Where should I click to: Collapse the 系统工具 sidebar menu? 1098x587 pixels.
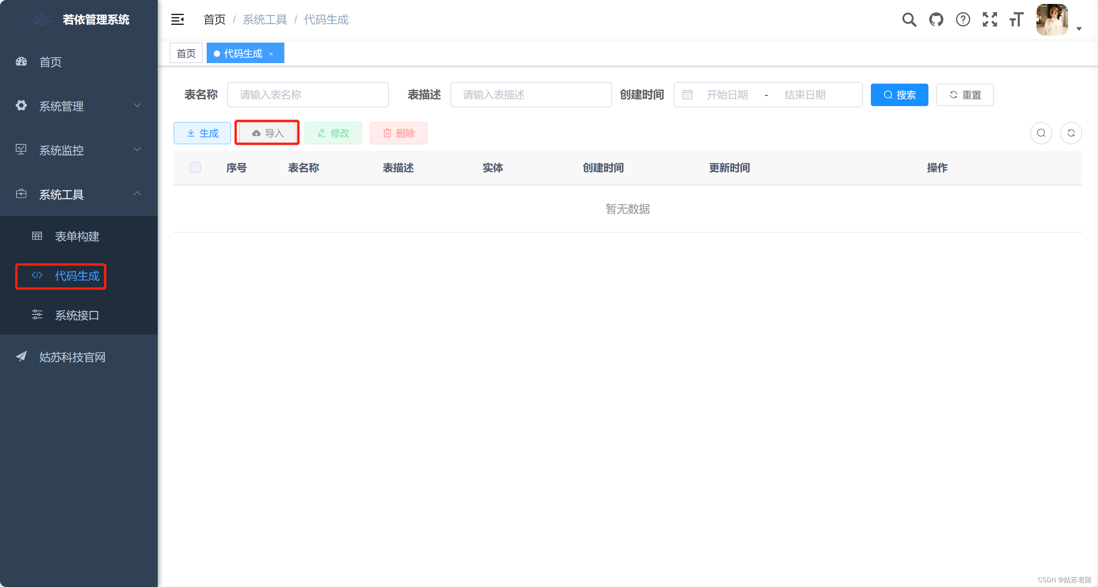(79, 194)
